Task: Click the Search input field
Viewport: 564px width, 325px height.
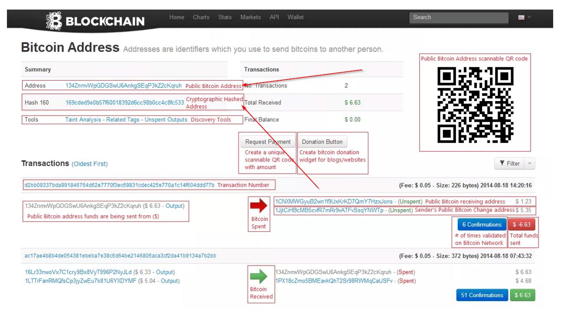Action: click(459, 17)
